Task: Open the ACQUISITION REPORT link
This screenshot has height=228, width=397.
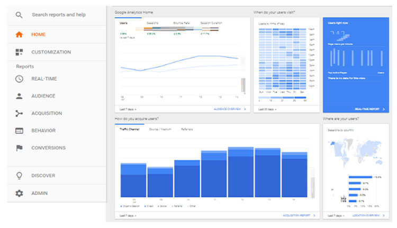Action: click(296, 216)
